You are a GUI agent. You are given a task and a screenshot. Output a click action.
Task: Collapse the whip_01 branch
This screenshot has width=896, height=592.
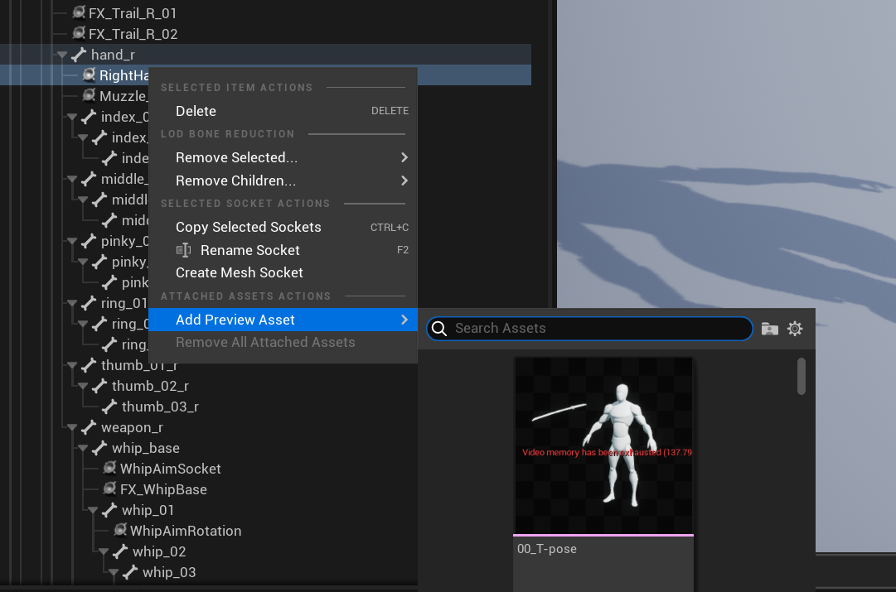(x=93, y=510)
